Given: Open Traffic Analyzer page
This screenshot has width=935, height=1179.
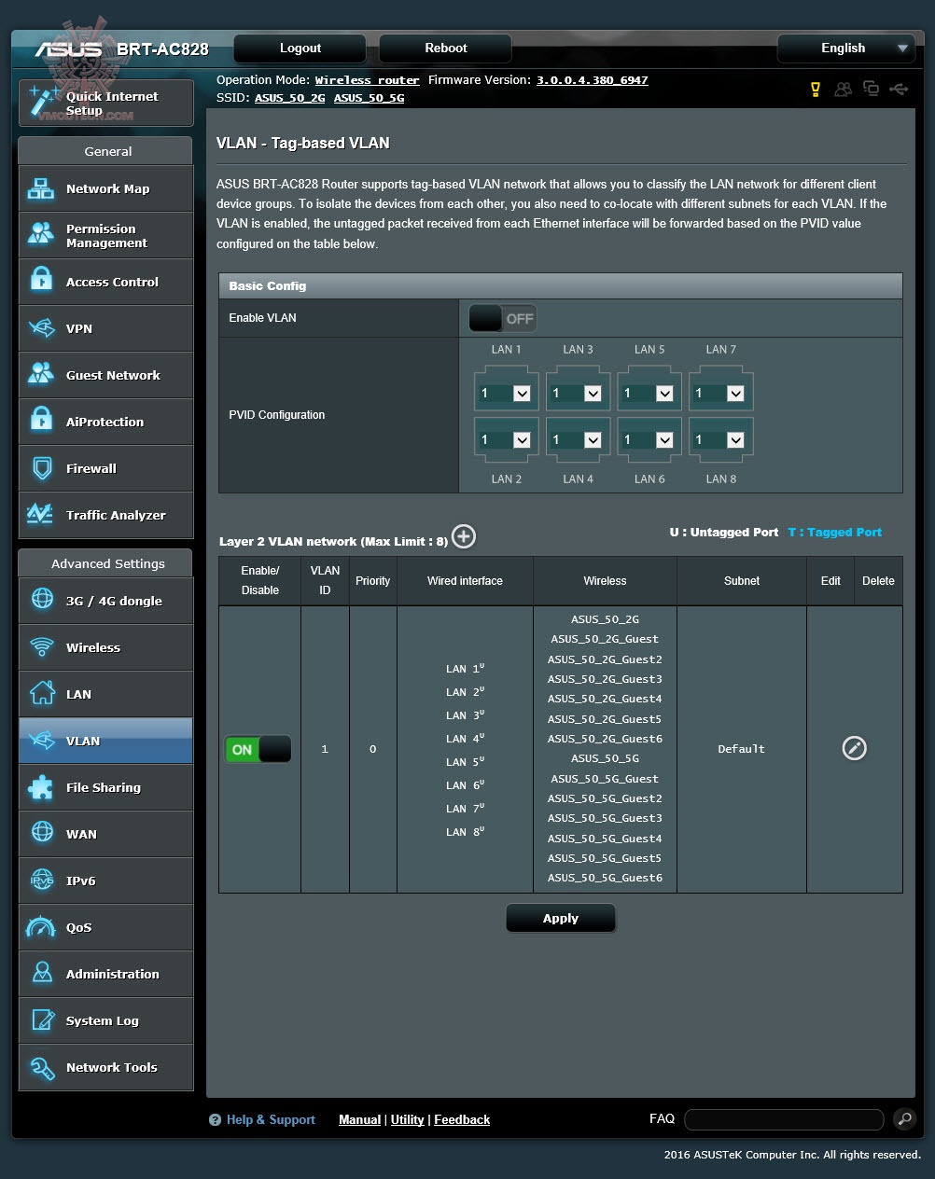Looking at the screenshot, I should pyautogui.click(x=106, y=515).
